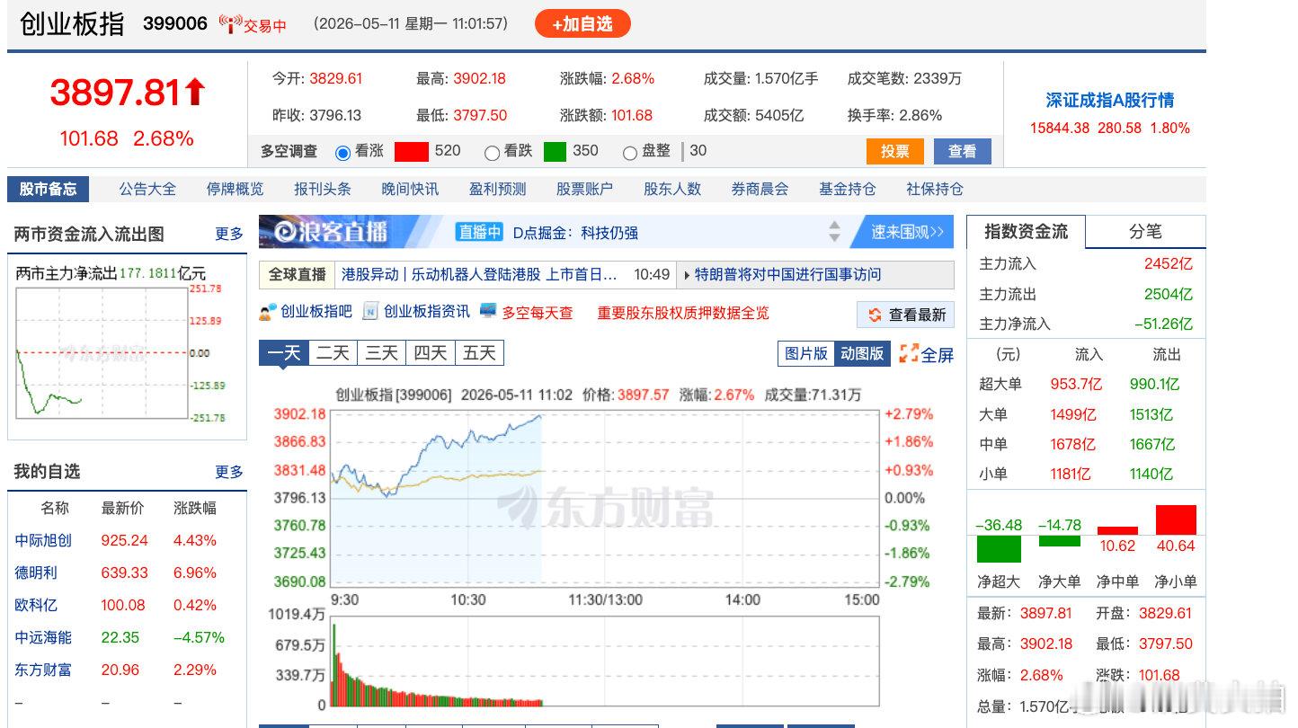The width and height of the screenshot is (1298, 728).
Task: Switch chart to 一天 tab
Action: tap(284, 353)
